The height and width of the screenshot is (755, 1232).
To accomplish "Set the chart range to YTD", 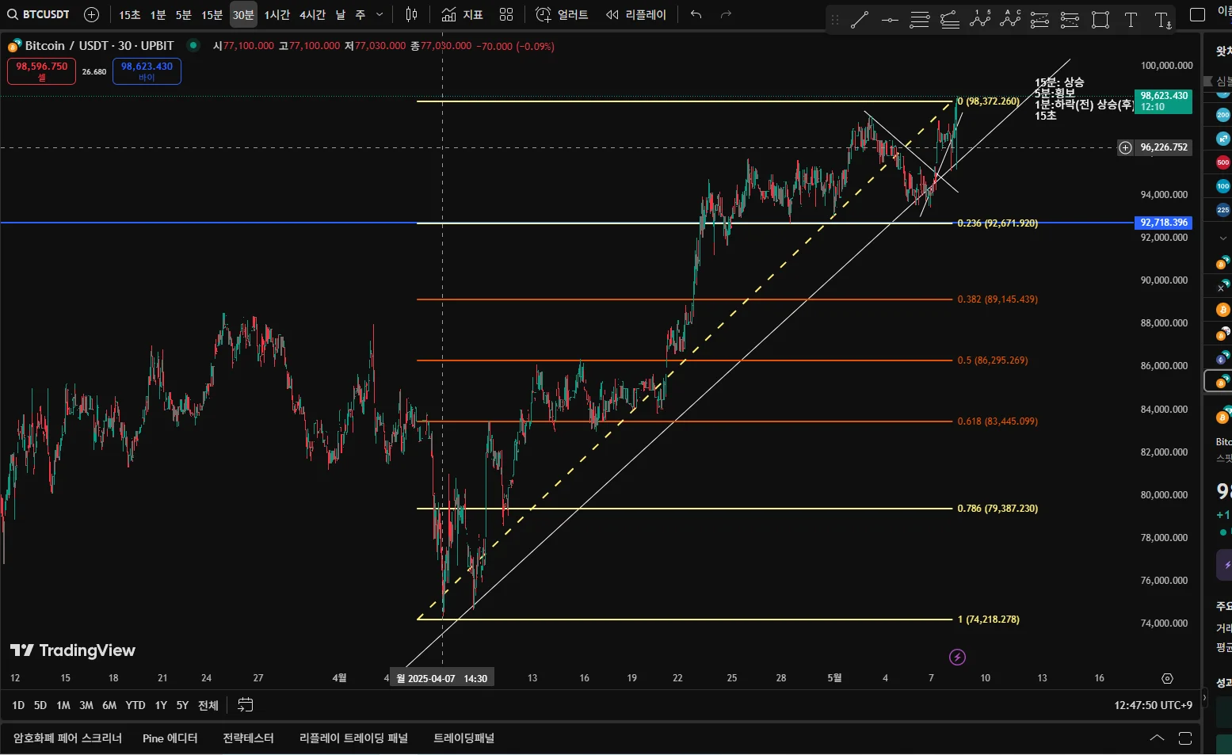I will (x=135, y=705).
